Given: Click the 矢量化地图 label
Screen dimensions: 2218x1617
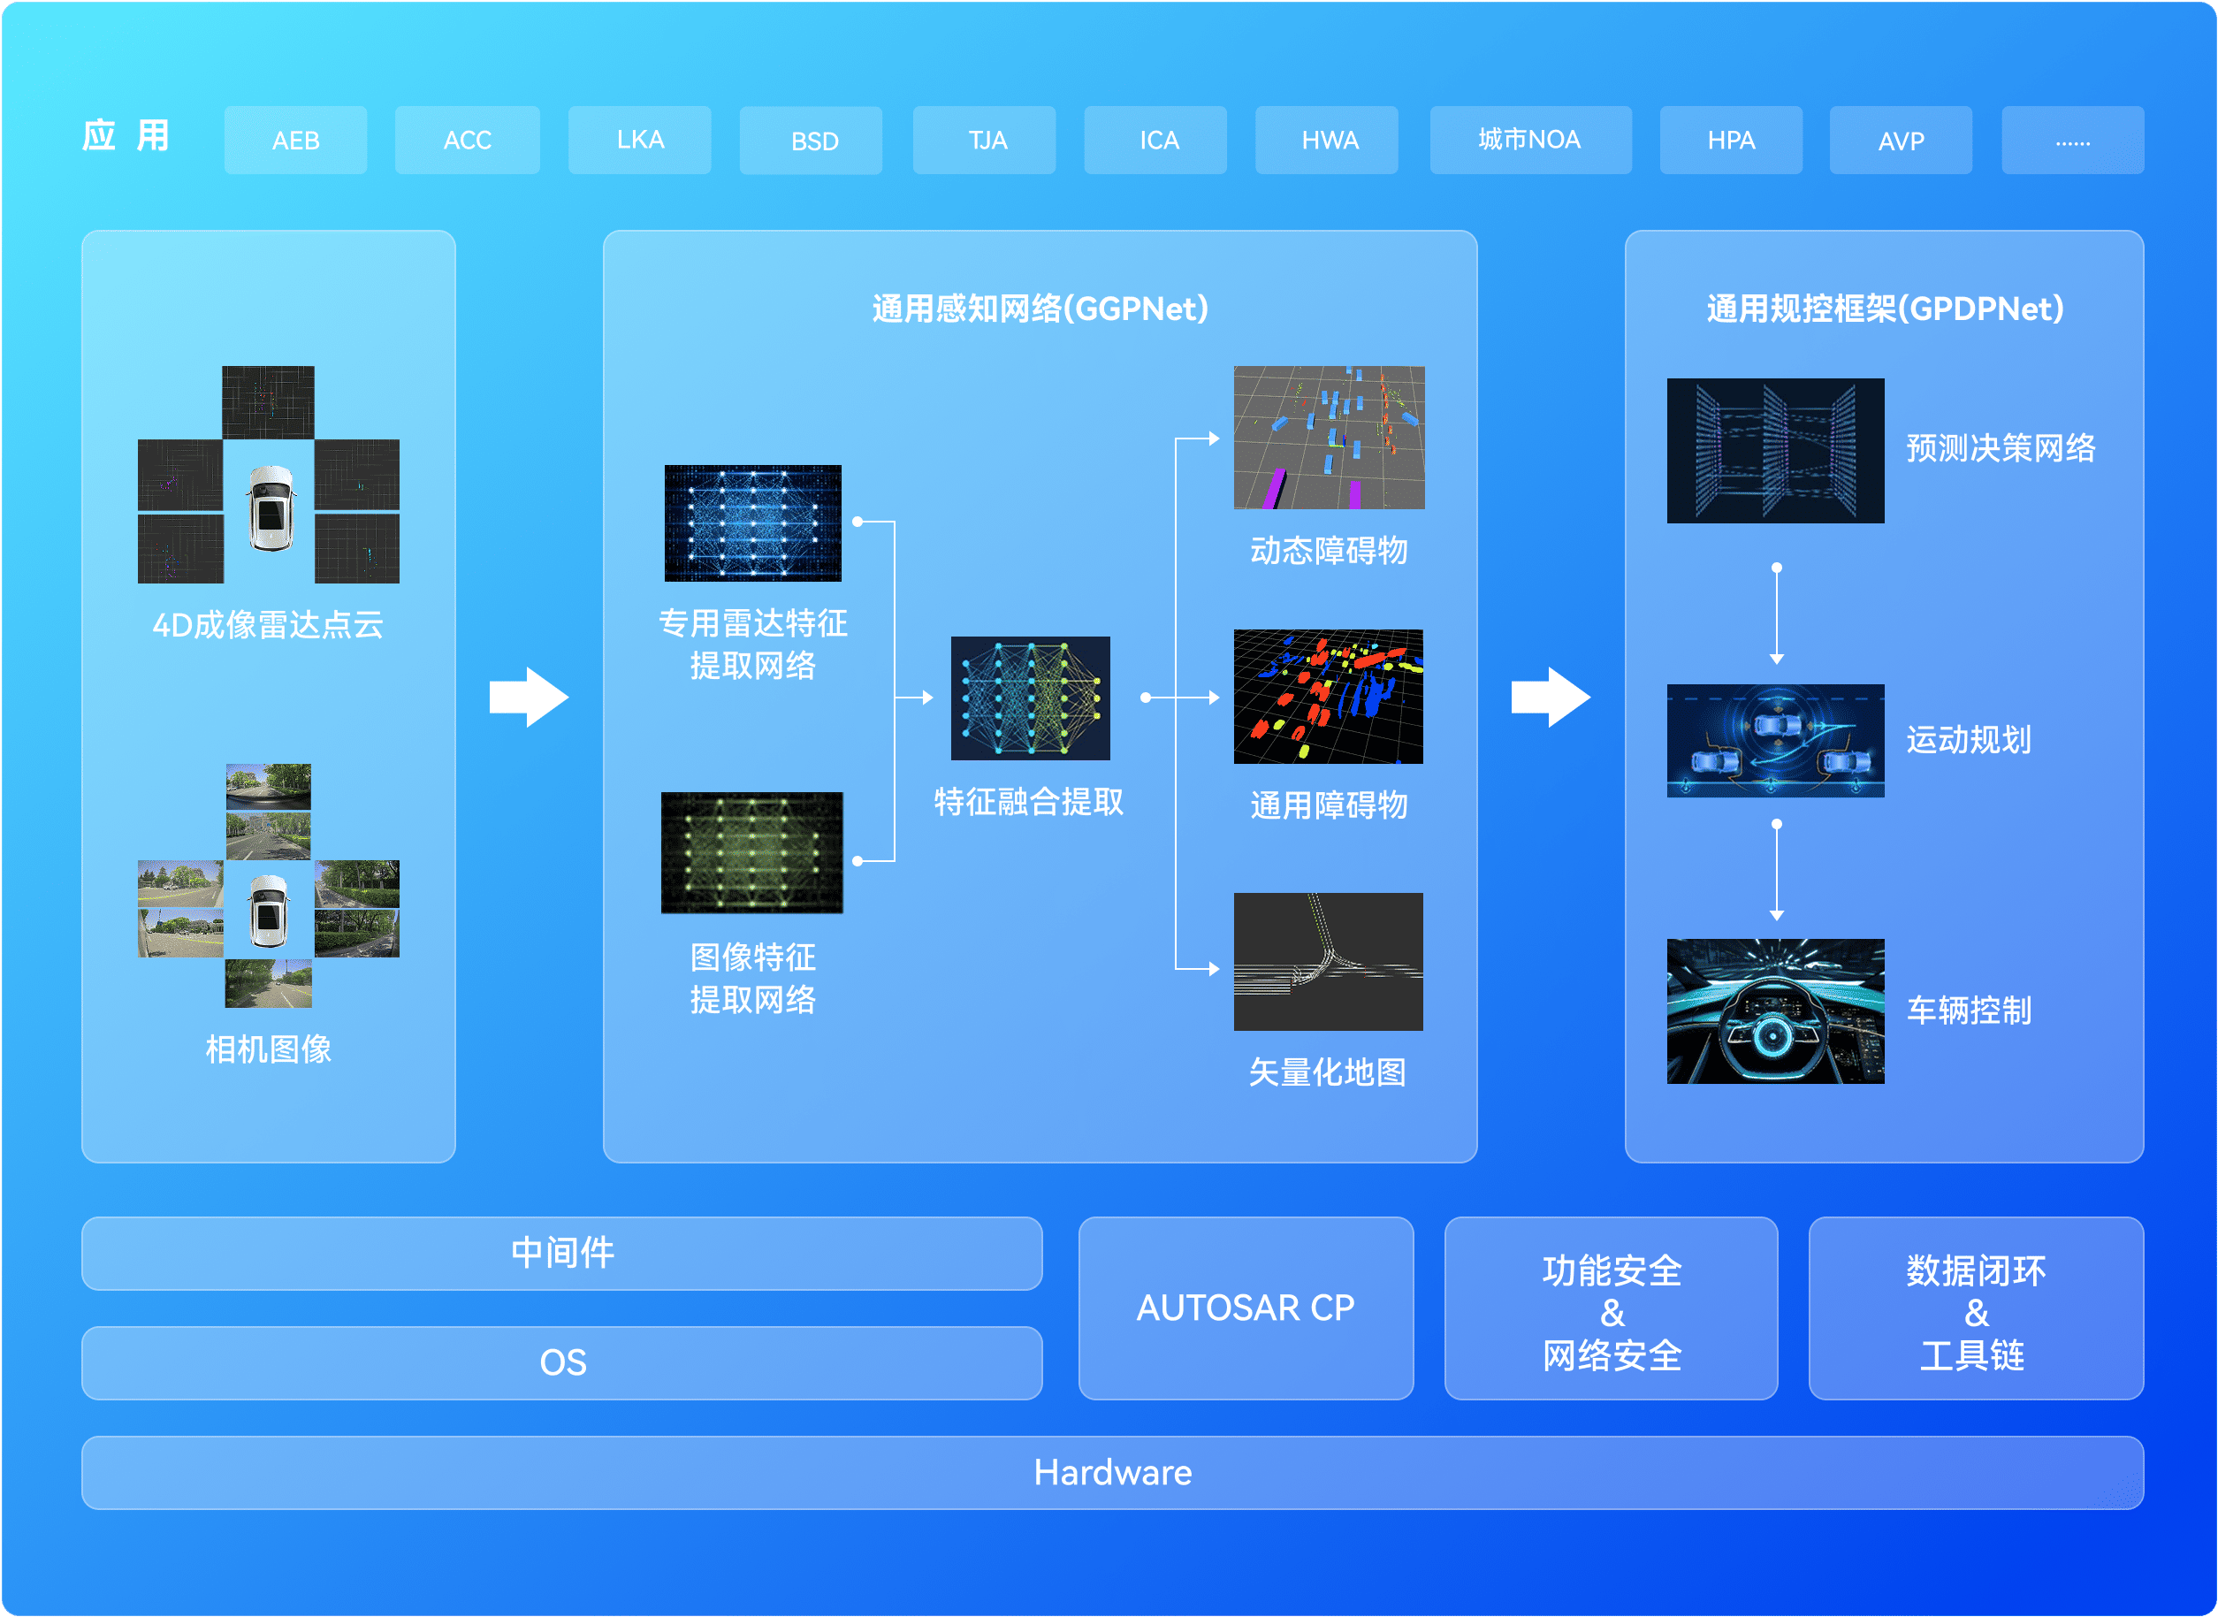Looking at the screenshot, I should [x=1329, y=1072].
